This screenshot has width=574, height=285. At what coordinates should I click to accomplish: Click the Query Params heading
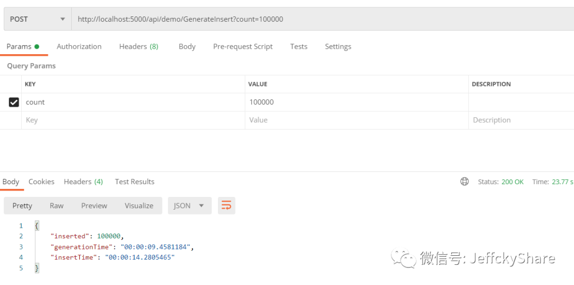pyautogui.click(x=31, y=66)
